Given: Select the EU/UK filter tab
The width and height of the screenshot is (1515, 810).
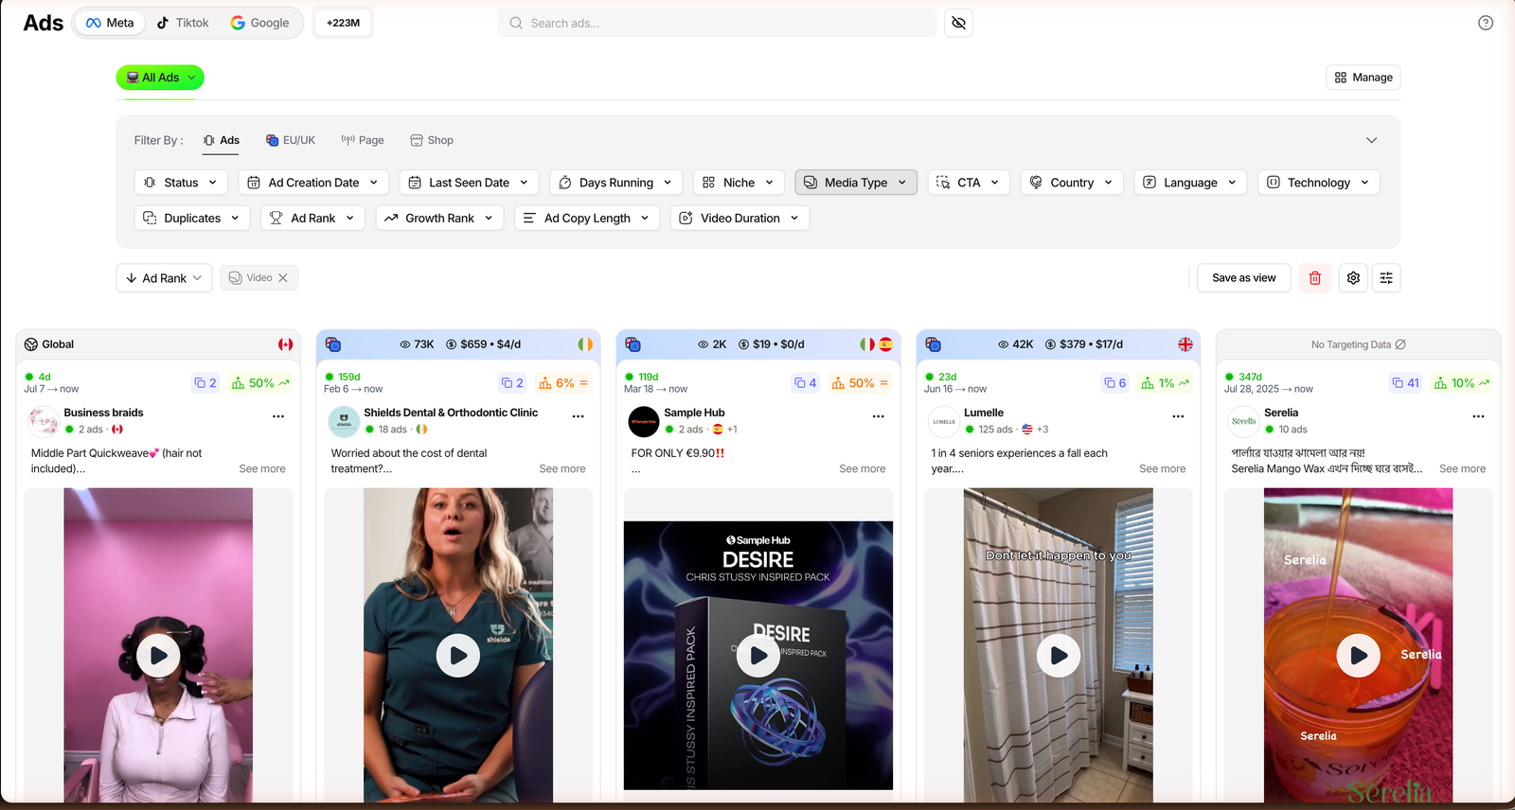Looking at the screenshot, I should (291, 140).
